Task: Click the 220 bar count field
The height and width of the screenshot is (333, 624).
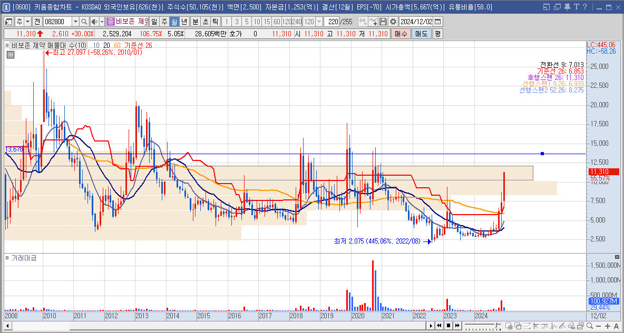Action: tap(331, 22)
